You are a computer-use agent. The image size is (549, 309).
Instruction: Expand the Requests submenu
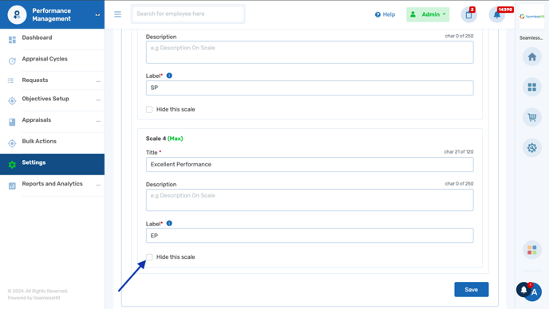click(98, 81)
